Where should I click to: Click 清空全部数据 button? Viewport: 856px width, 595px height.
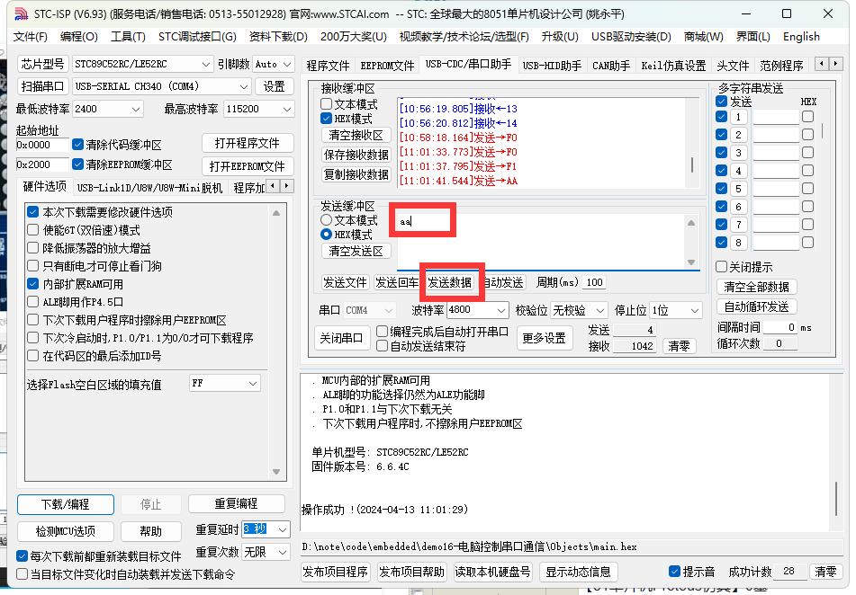tap(756, 287)
